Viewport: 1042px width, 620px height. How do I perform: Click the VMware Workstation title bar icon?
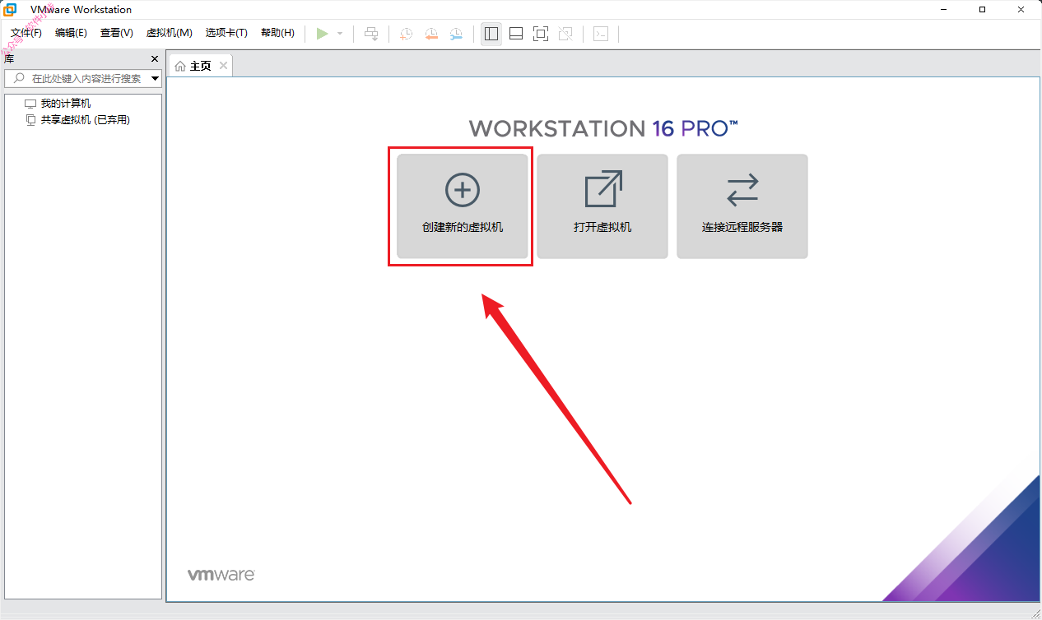pos(10,10)
